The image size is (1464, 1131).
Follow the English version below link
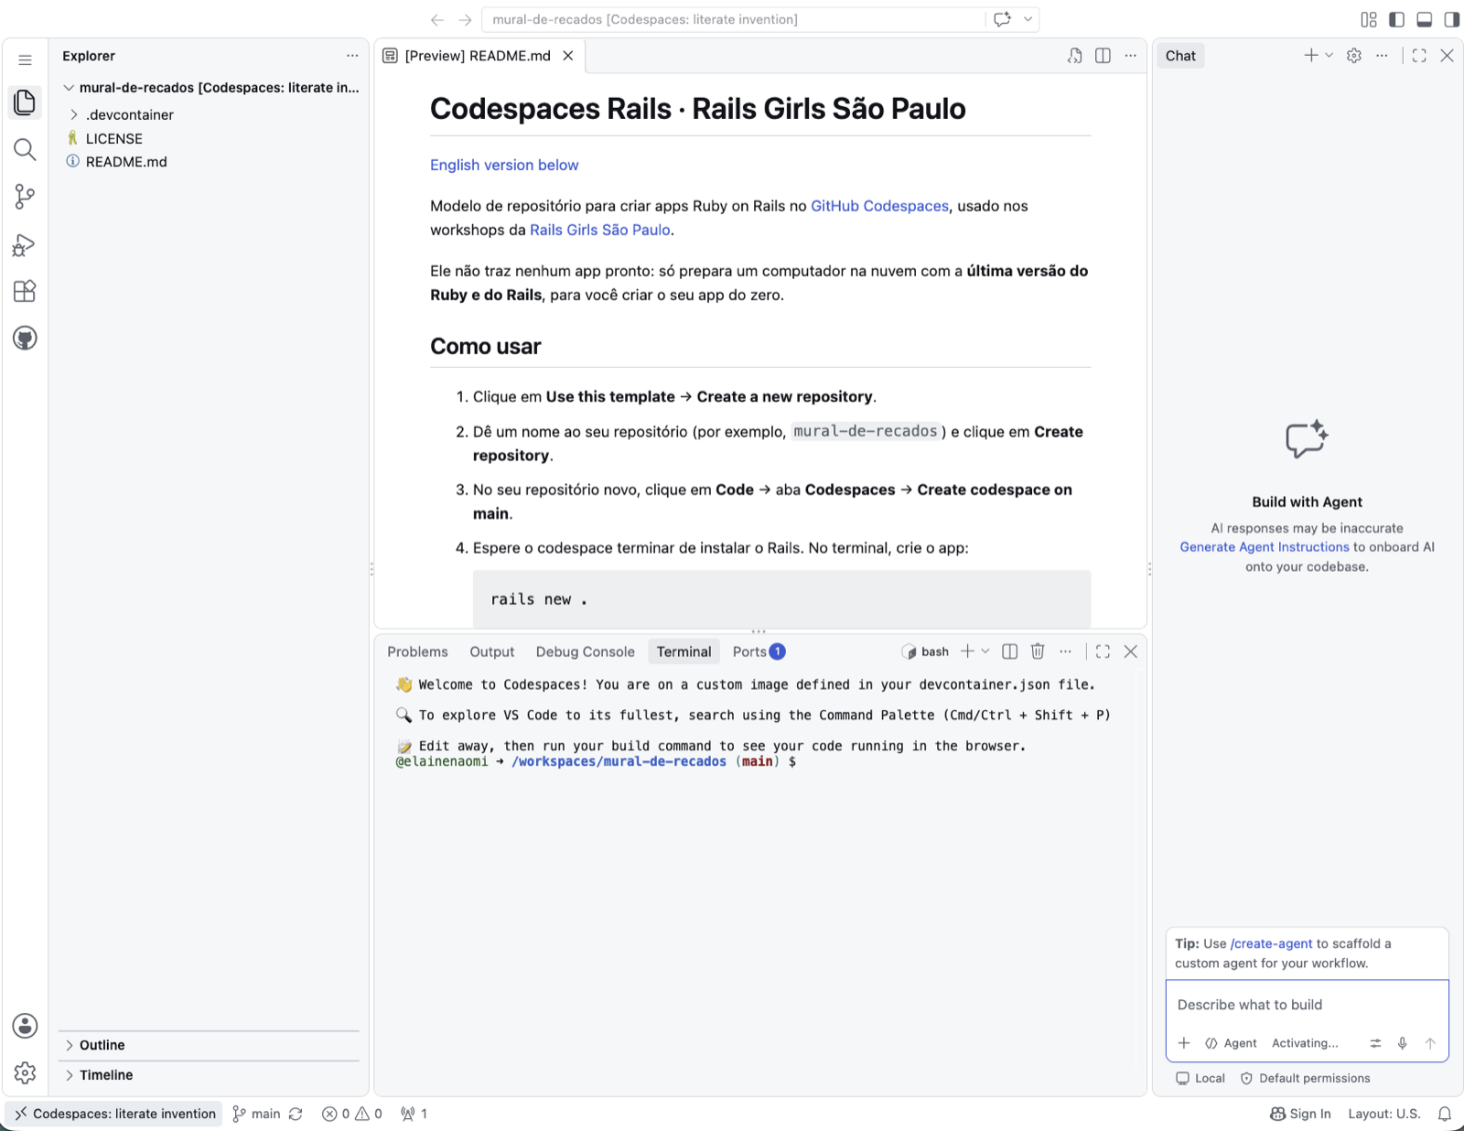click(x=504, y=165)
